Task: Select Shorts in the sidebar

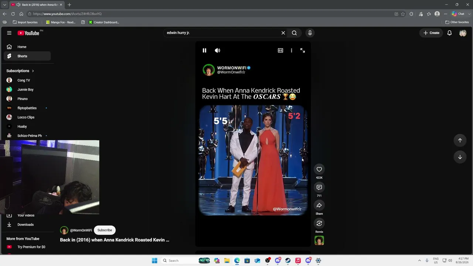Action: click(x=27, y=56)
